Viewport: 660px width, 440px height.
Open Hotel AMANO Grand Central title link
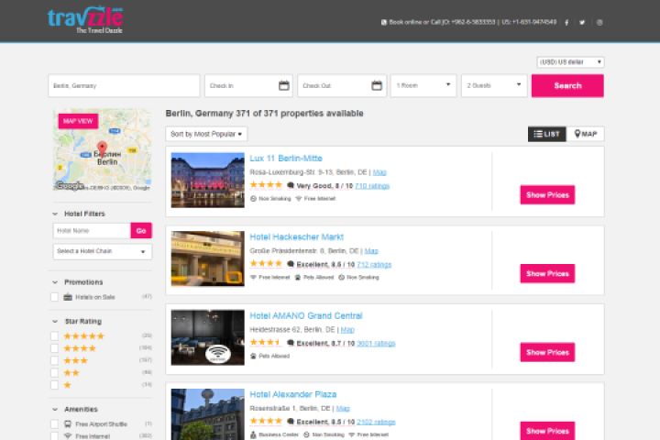pyautogui.click(x=306, y=315)
